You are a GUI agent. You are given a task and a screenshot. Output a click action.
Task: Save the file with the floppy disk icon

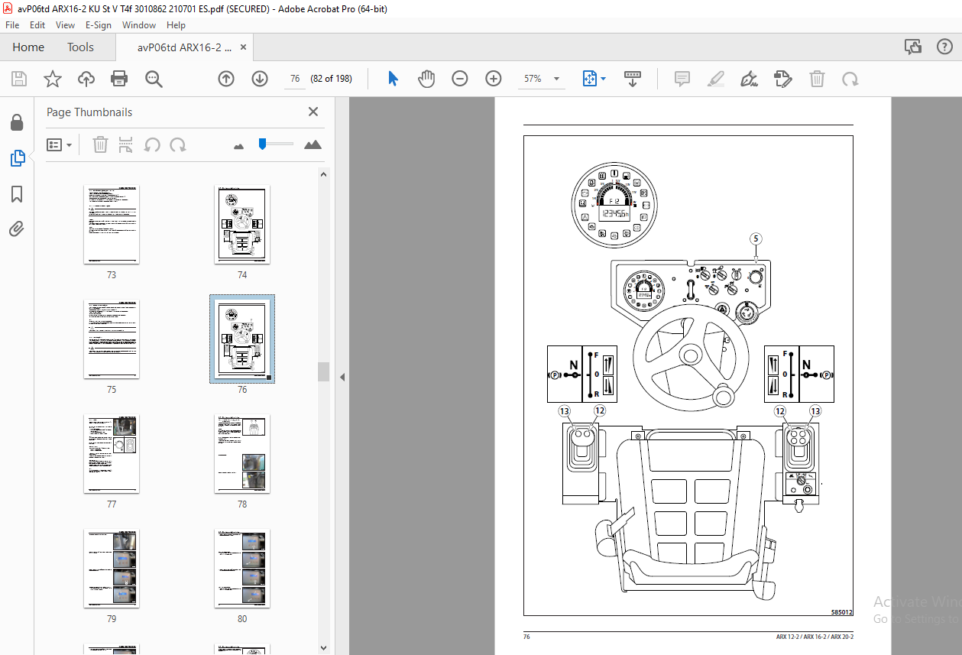point(19,79)
